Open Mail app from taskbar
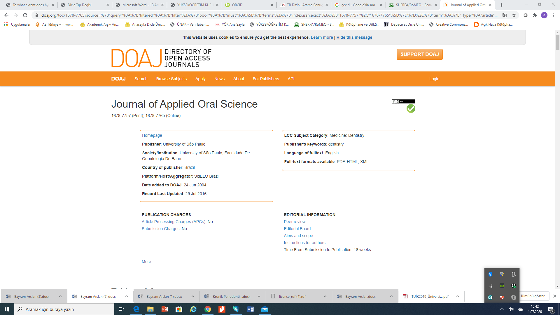560x315 pixels. (x=265, y=309)
